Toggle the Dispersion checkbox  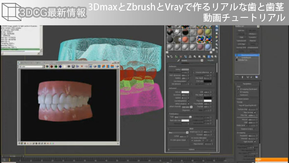(x=192, y=110)
